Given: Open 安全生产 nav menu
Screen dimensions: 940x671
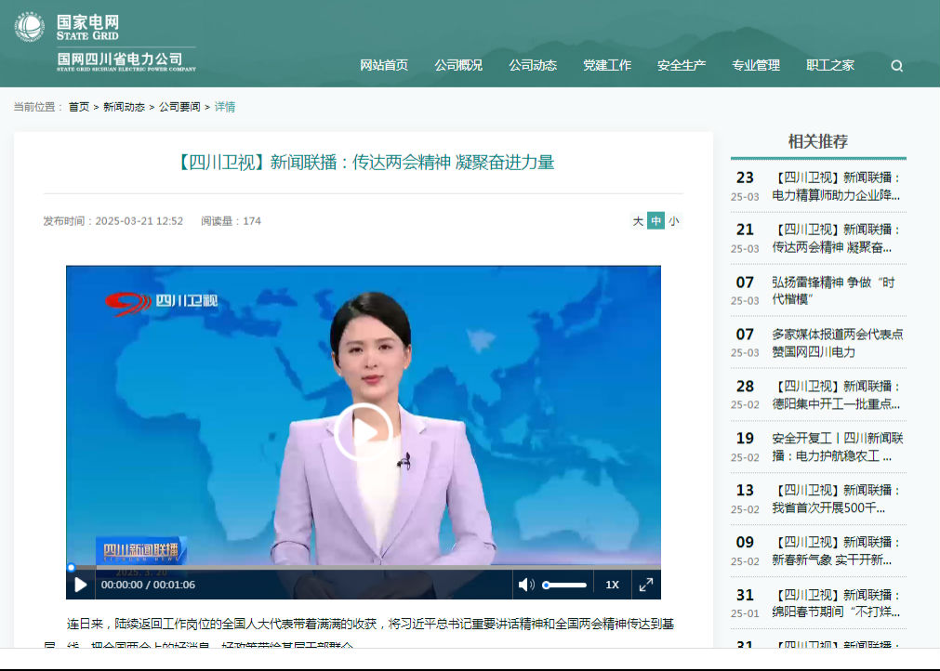Looking at the screenshot, I should pyautogui.click(x=681, y=65).
